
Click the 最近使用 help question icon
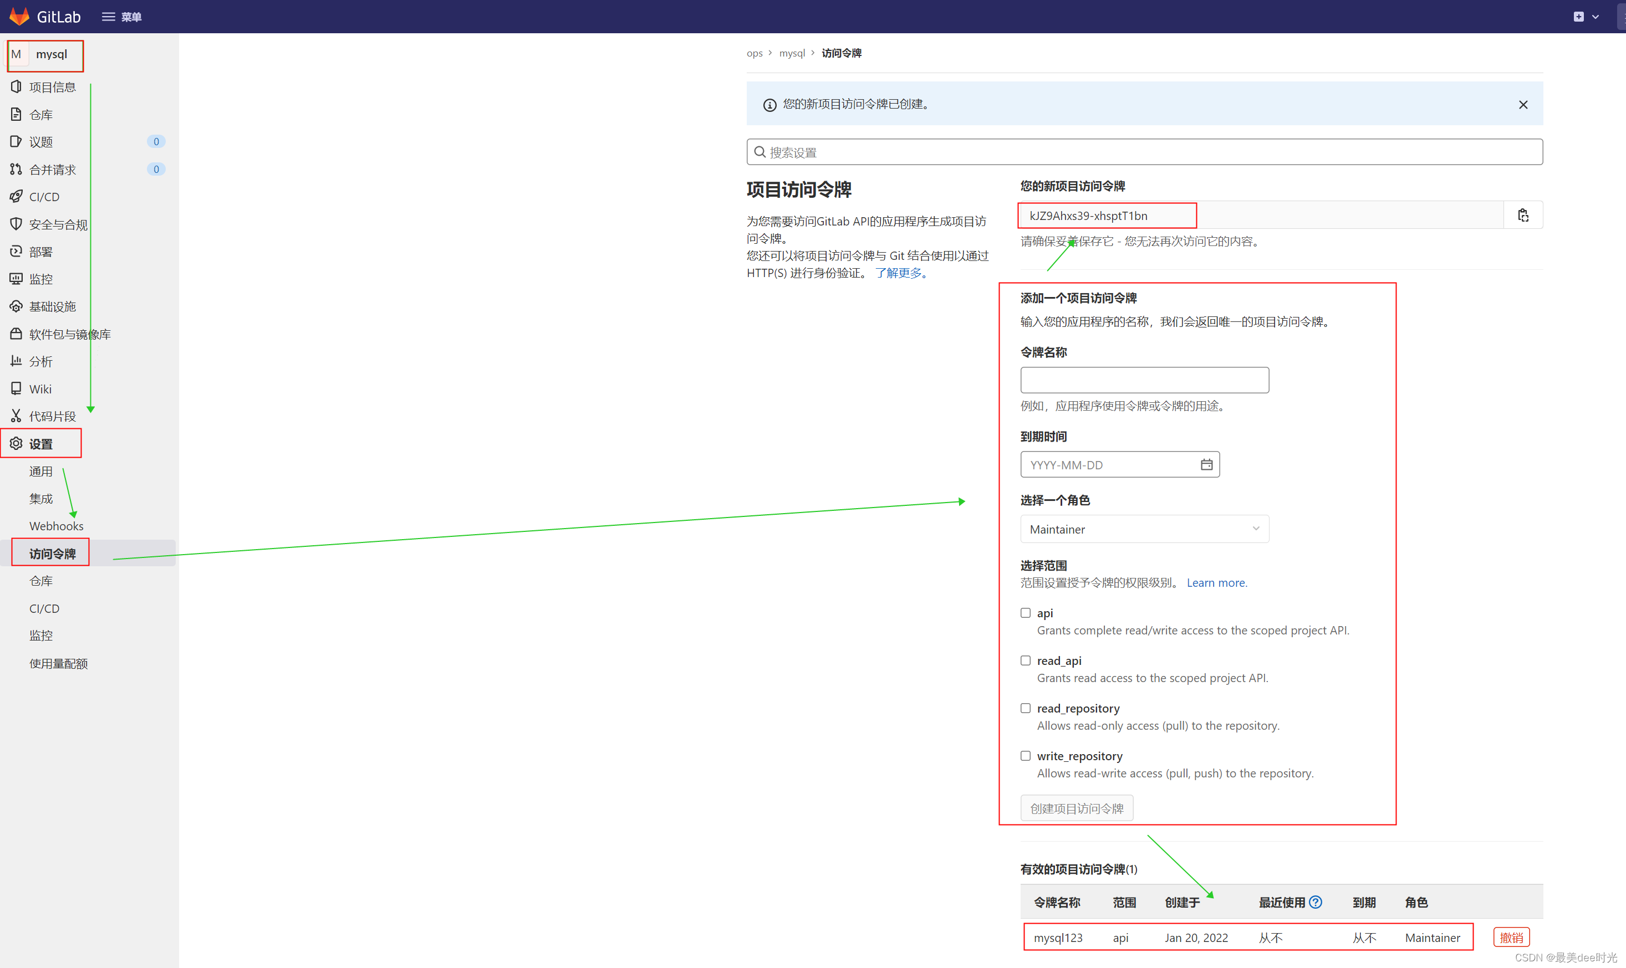point(1316,902)
